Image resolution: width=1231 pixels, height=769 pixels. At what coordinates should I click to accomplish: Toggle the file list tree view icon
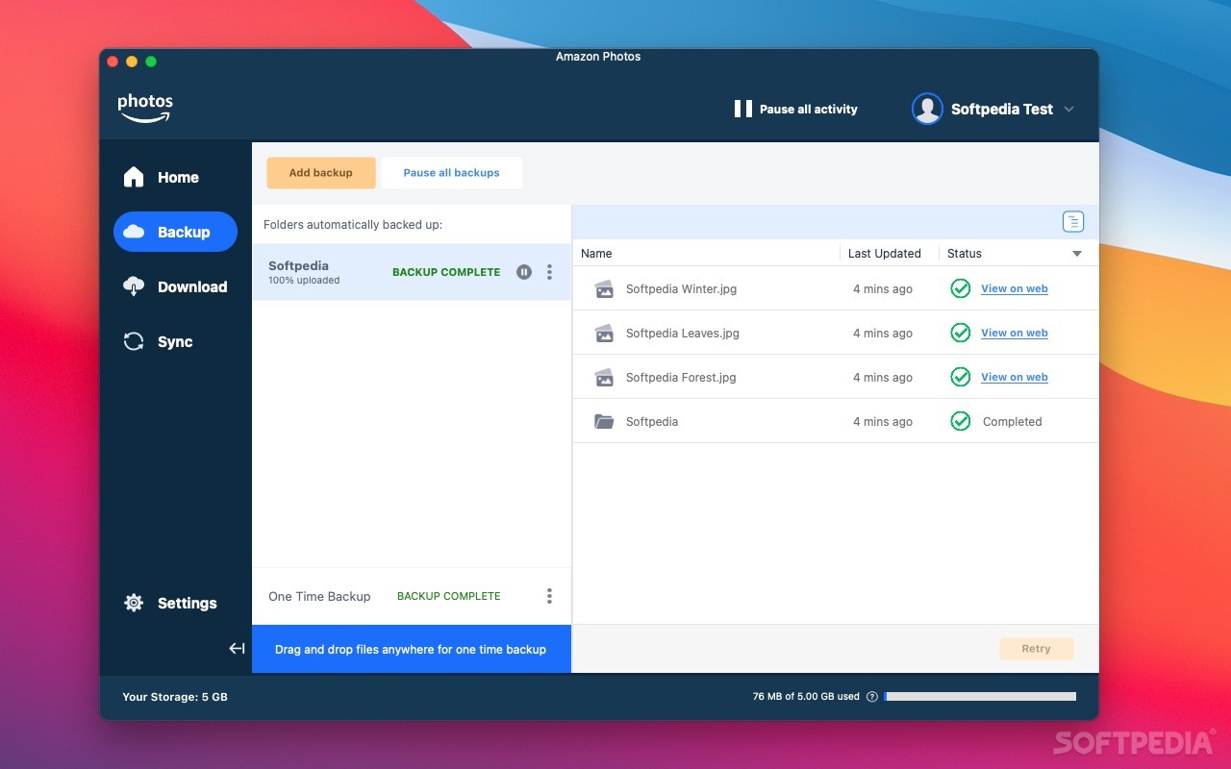pyautogui.click(x=1073, y=222)
